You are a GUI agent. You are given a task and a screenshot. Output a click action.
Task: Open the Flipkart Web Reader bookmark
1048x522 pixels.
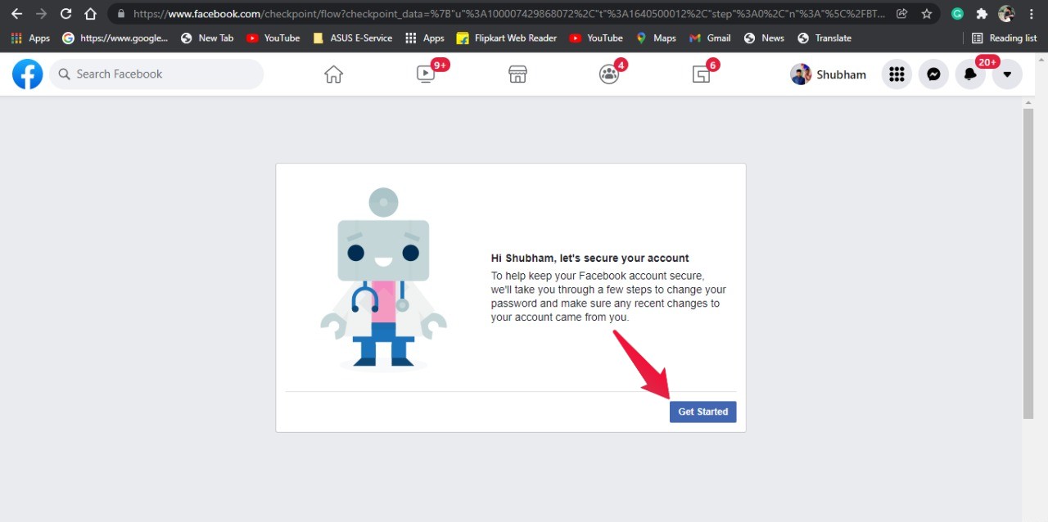pyautogui.click(x=507, y=38)
